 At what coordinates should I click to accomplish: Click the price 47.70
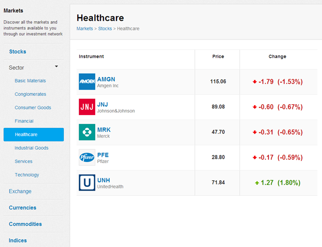tap(218, 132)
